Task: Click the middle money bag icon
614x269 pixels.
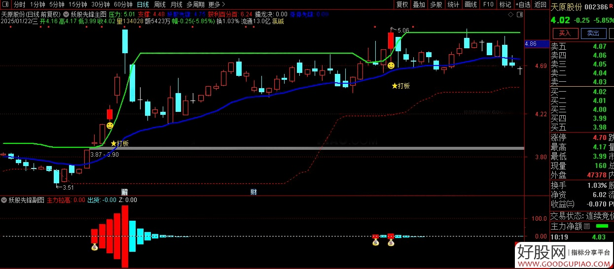Action: [375, 242]
